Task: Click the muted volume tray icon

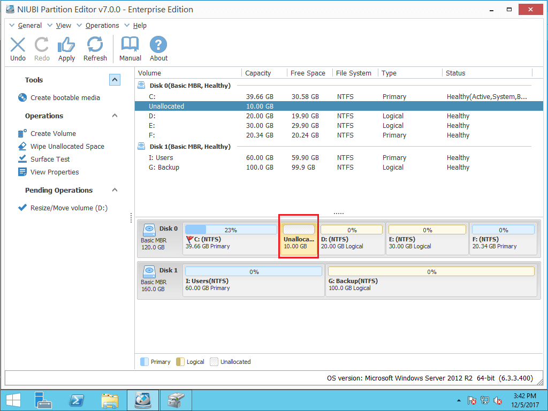Action: point(498,400)
